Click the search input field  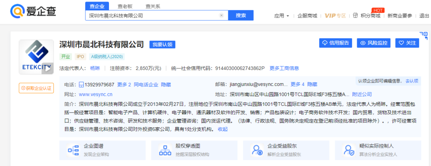(157, 16)
